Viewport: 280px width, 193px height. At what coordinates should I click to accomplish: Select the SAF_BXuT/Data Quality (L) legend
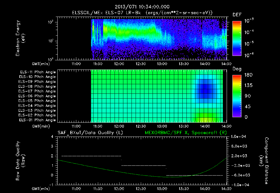pyautogui.click(x=90, y=133)
